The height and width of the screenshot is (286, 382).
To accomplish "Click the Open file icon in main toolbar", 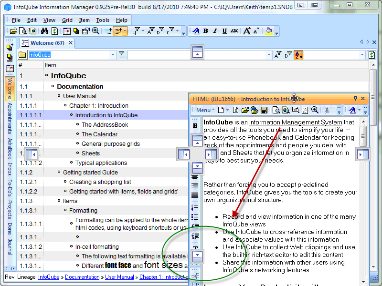I will 14,31.
